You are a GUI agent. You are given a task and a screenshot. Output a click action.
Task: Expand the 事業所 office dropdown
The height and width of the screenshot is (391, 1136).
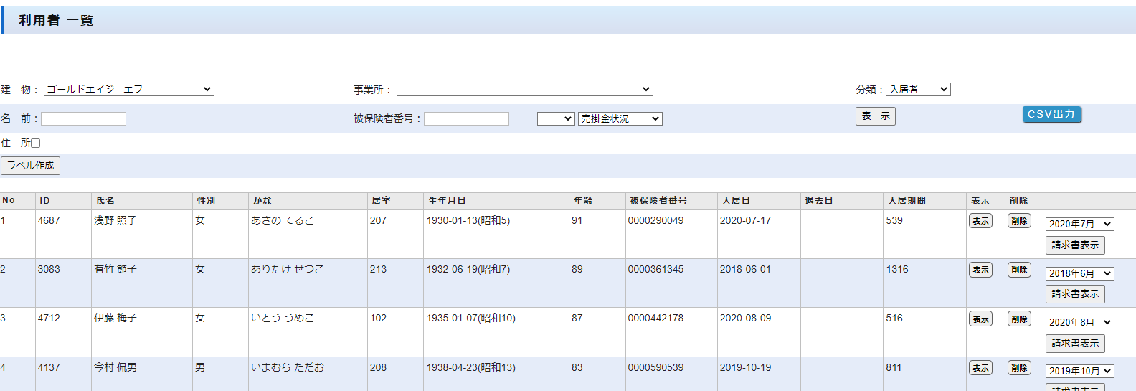click(x=524, y=90)
